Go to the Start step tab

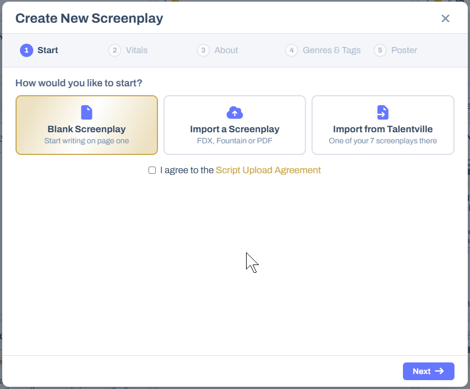39,50
